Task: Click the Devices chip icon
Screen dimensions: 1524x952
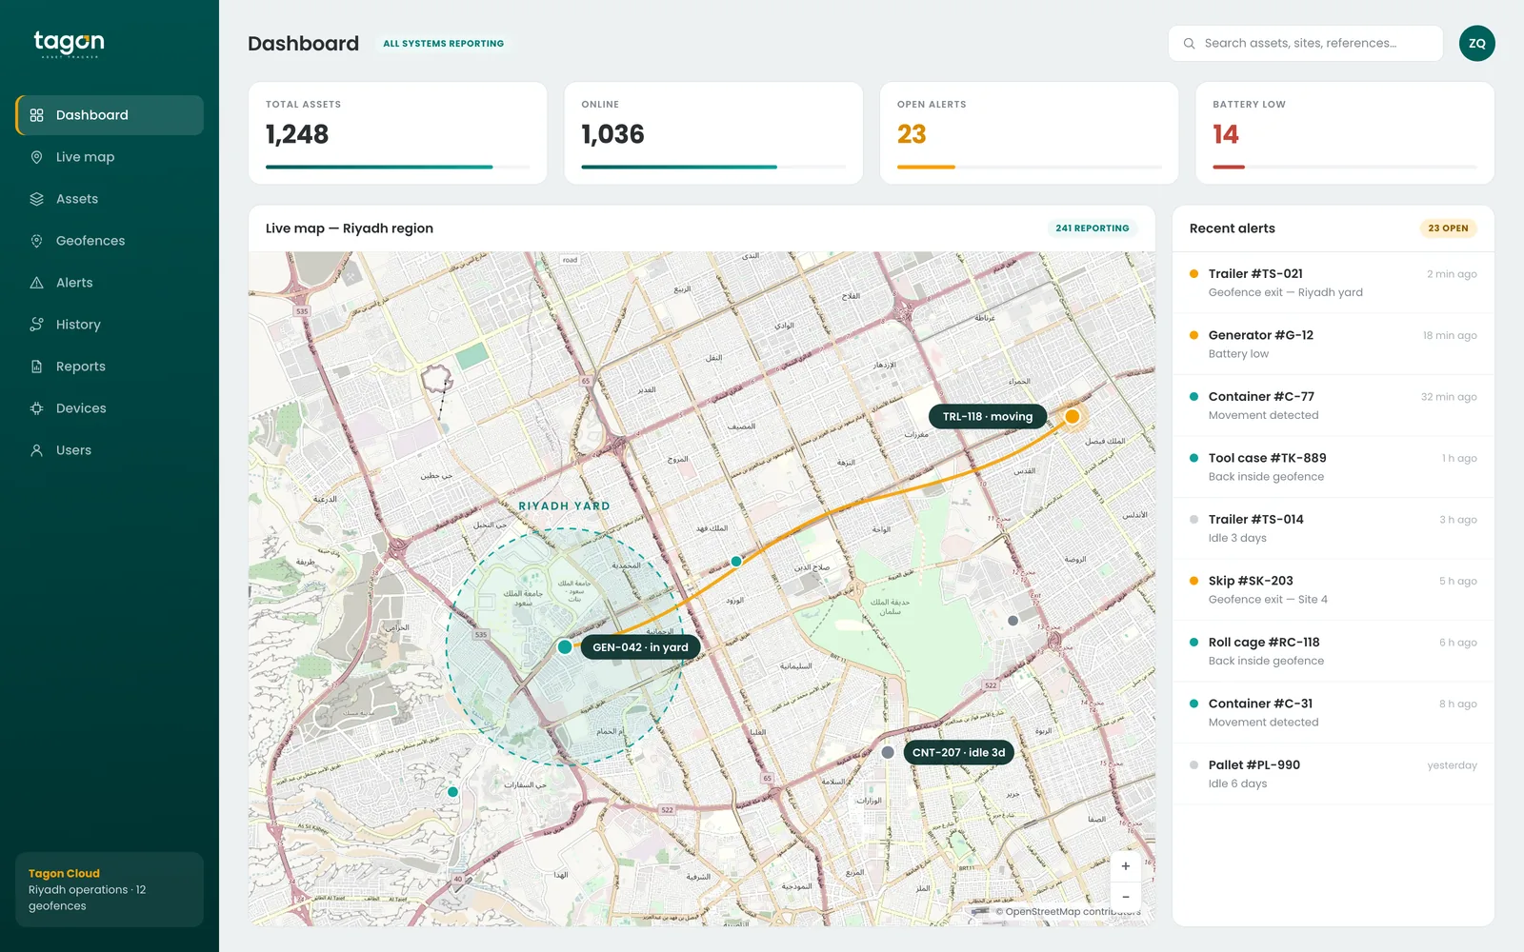Action: pos(36,408)
